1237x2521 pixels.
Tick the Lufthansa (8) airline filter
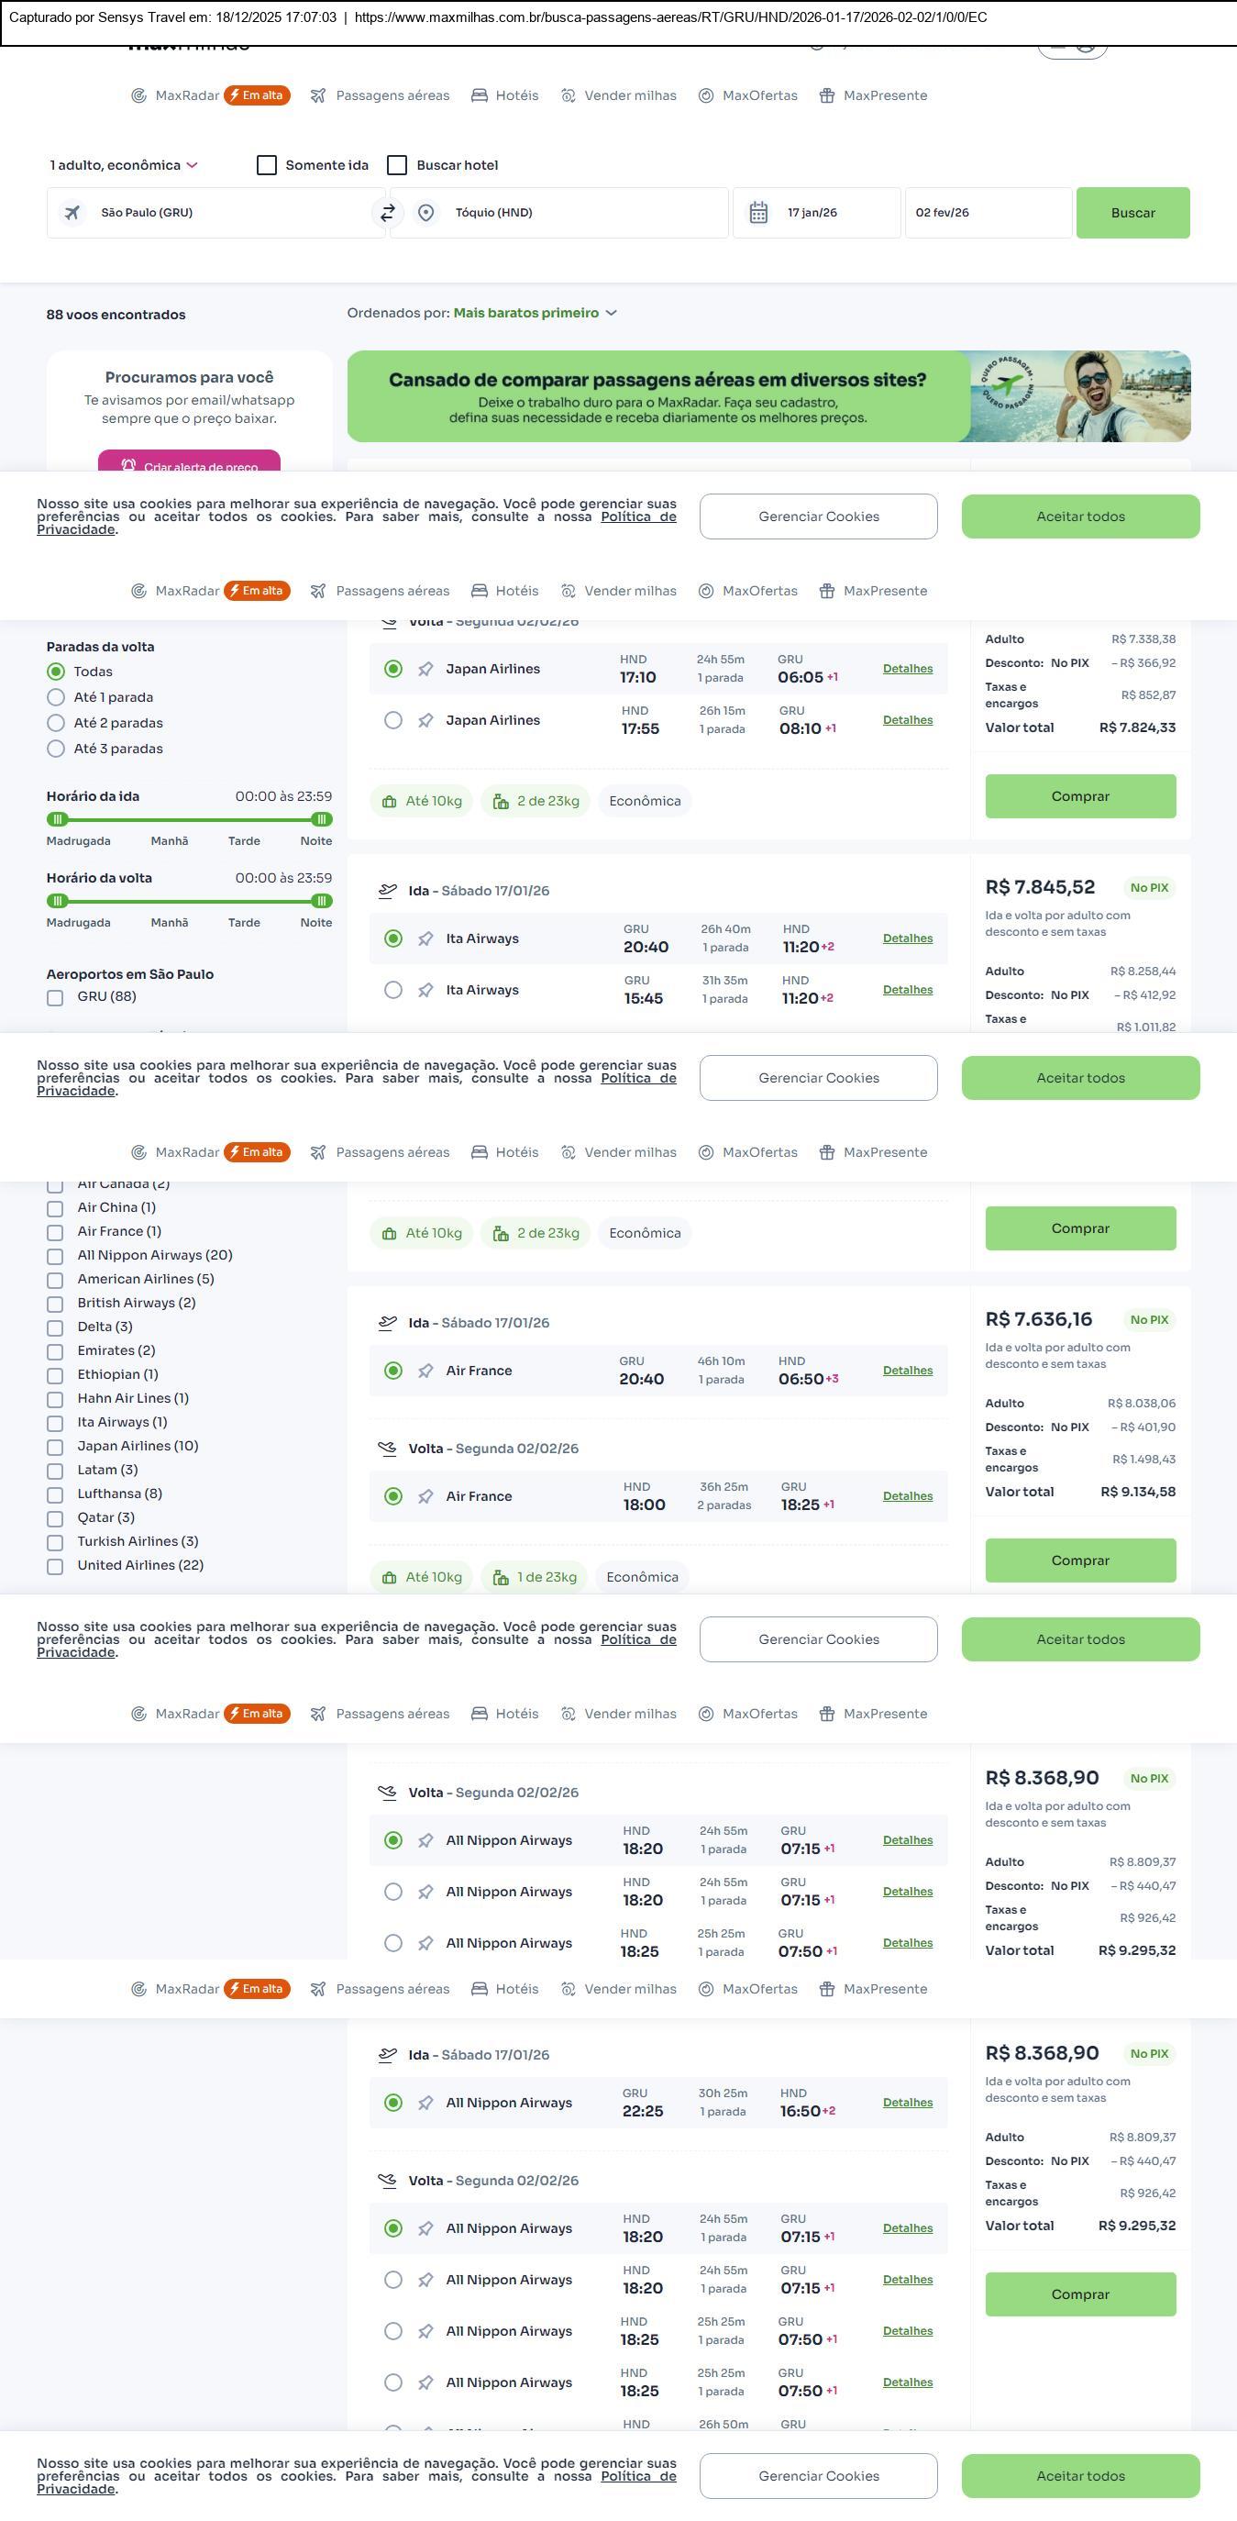tap(56, 1494)
